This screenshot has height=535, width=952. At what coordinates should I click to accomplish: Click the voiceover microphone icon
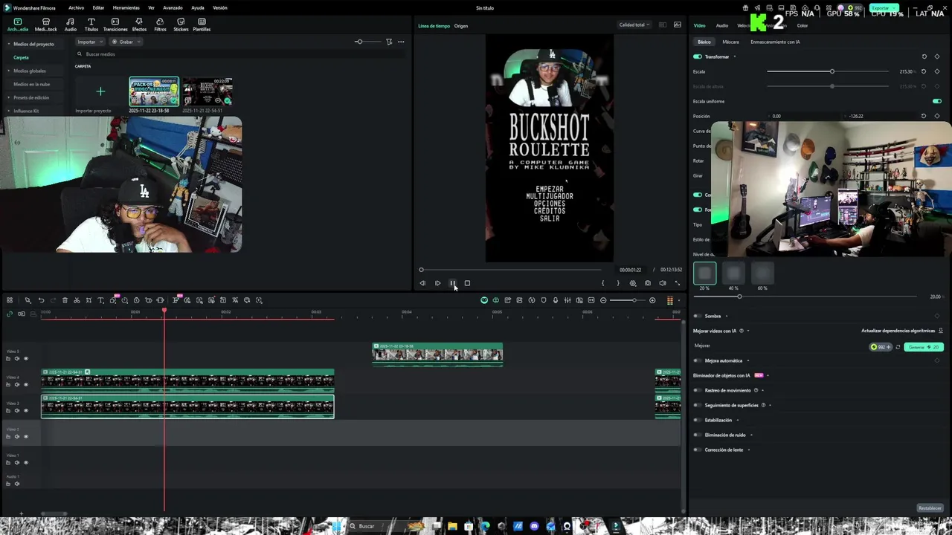(556, 300)
